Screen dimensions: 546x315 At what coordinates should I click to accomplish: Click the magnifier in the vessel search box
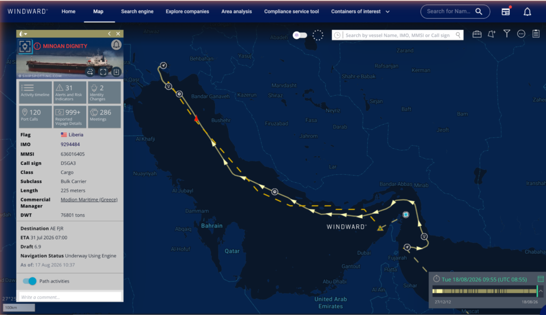[x=458, y=35]
